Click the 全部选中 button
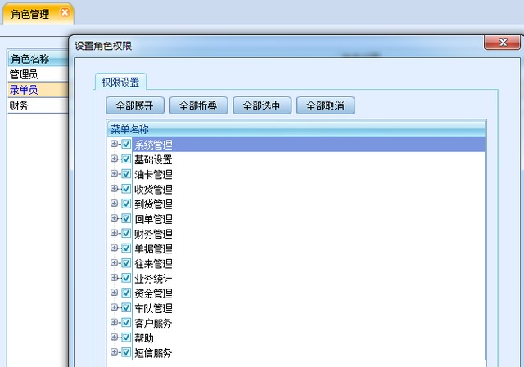 (262, 105)
